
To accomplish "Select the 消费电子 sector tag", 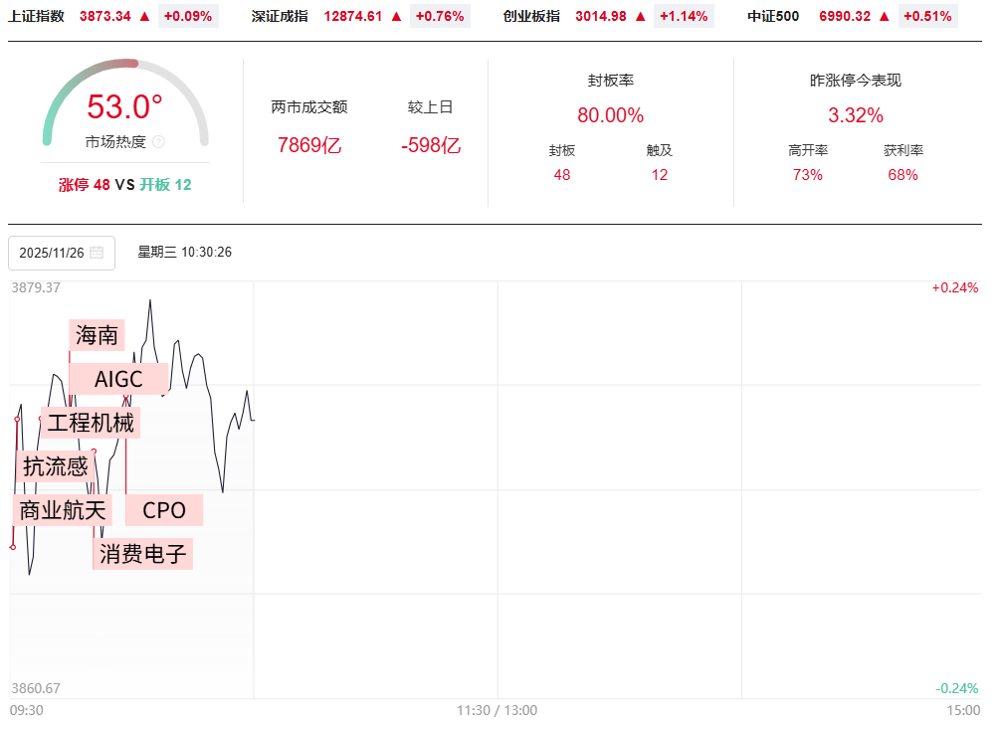I will pos(143,554).
